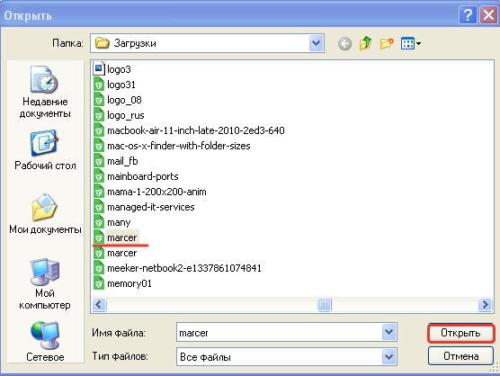500x376 pixels.
Task: Click the Отмена button
Action: (460, 355)
